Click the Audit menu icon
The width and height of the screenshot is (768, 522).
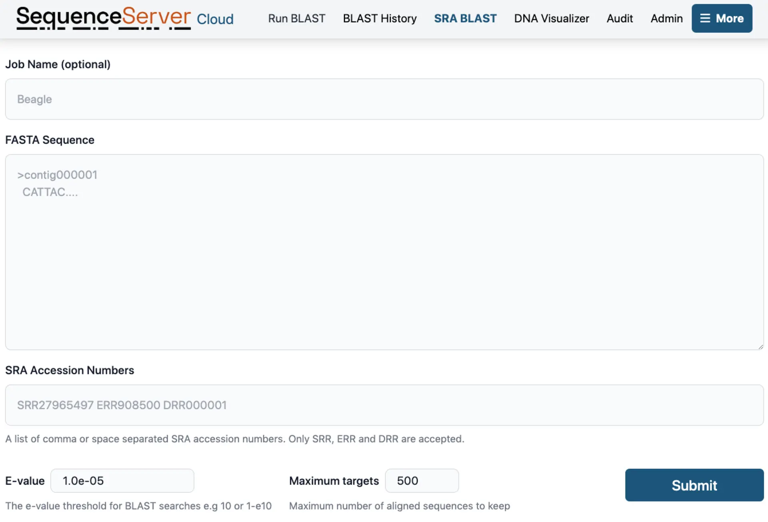tap(620, 18)
